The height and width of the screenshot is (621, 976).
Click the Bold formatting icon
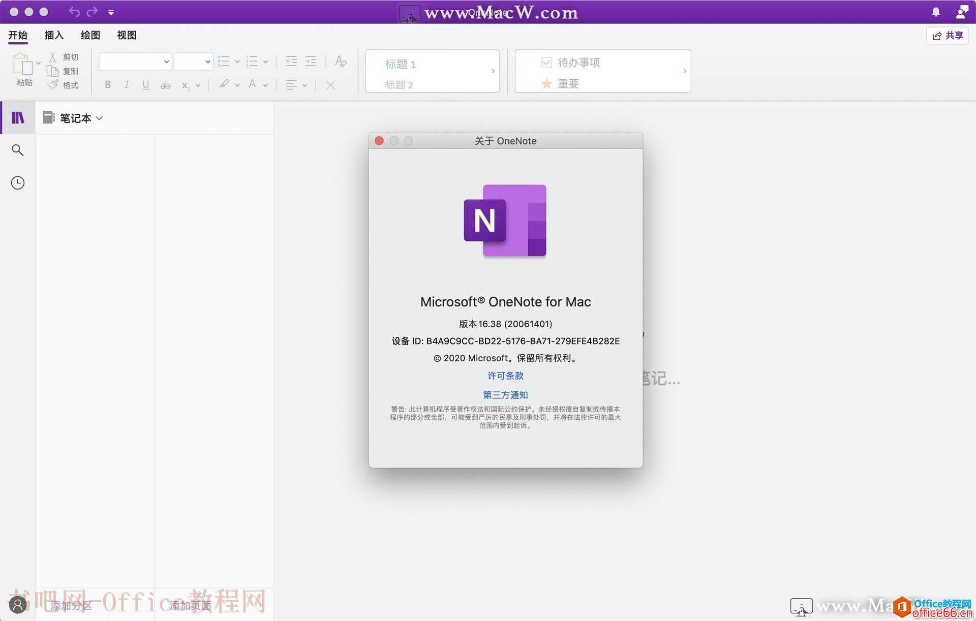click(x=107, y=85)
